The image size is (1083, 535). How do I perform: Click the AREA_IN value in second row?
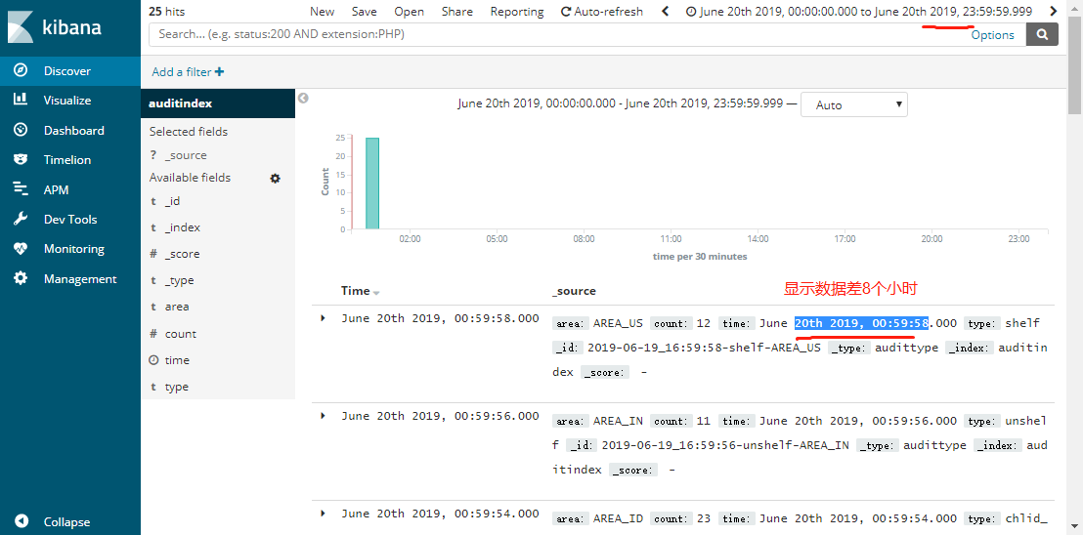[618, 421]
